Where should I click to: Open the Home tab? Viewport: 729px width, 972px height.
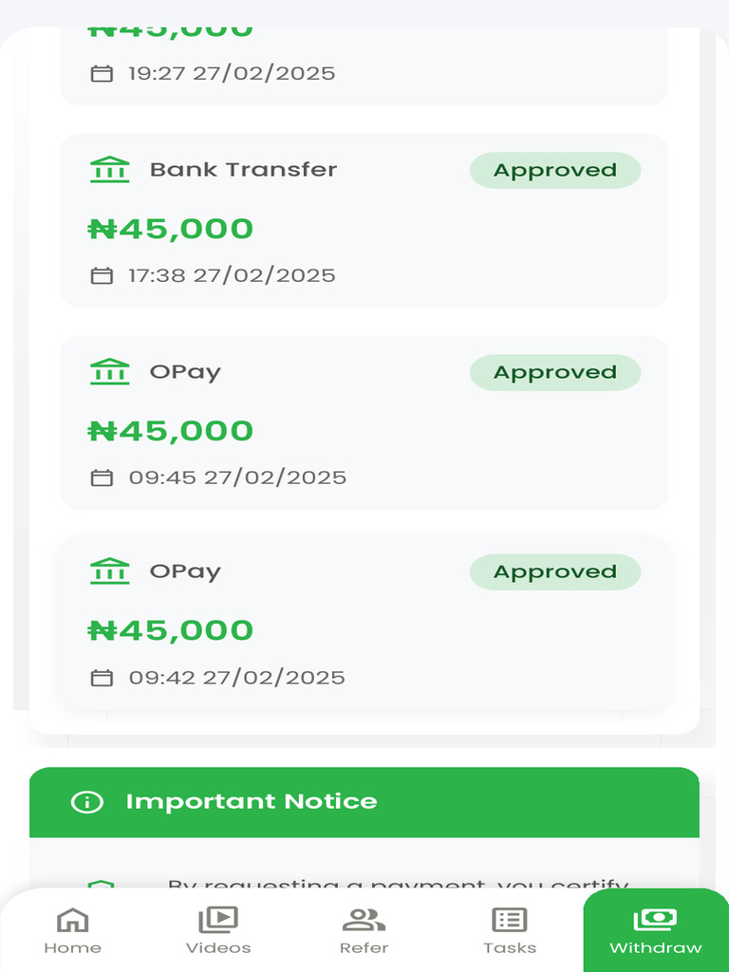click(72, 930)
